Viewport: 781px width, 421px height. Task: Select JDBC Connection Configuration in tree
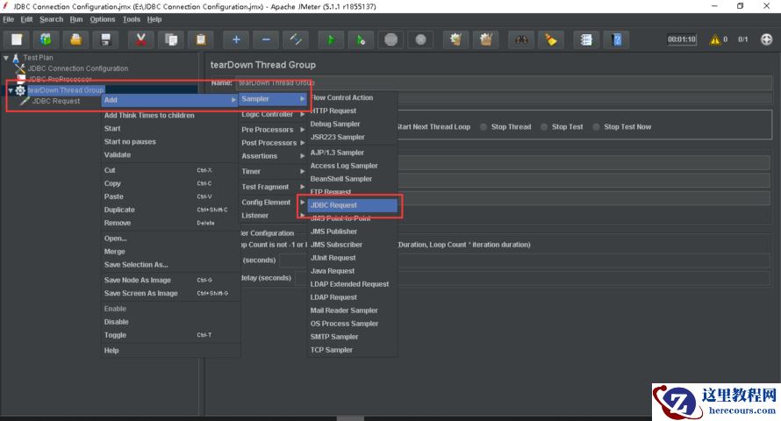pyautogui.click(x=77, y=68)
